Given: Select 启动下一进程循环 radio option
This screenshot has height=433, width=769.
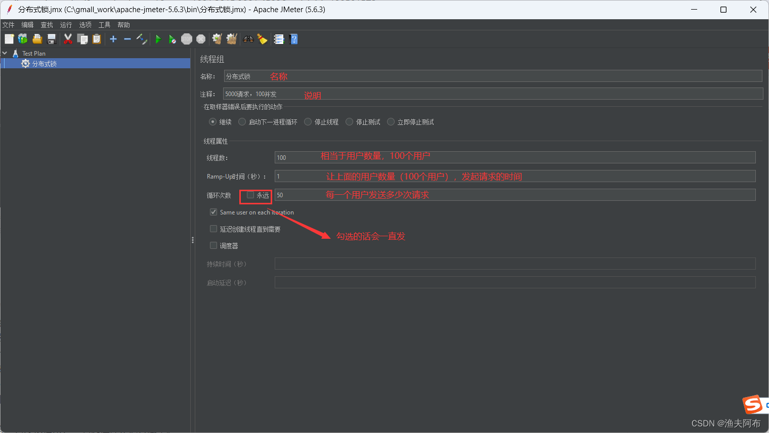Looking at the screenshot, I should (x=242, y=122).
